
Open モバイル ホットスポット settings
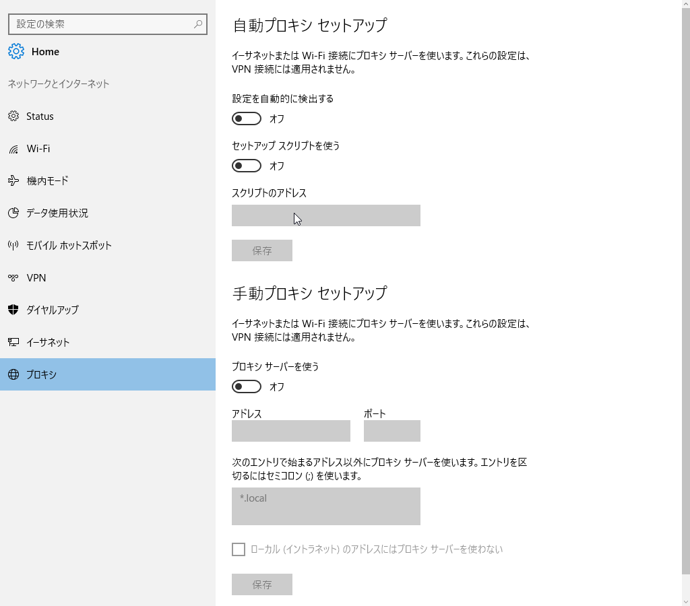[108, 245]
